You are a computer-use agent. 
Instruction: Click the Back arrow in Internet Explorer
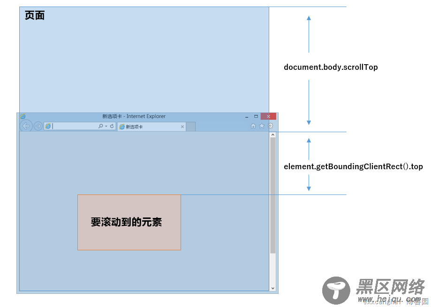26,126
